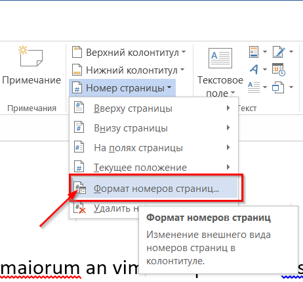Screen dimensions: 303x282
Task: Collapse the Номер страницы dropdown button
Action: (122, 88)
